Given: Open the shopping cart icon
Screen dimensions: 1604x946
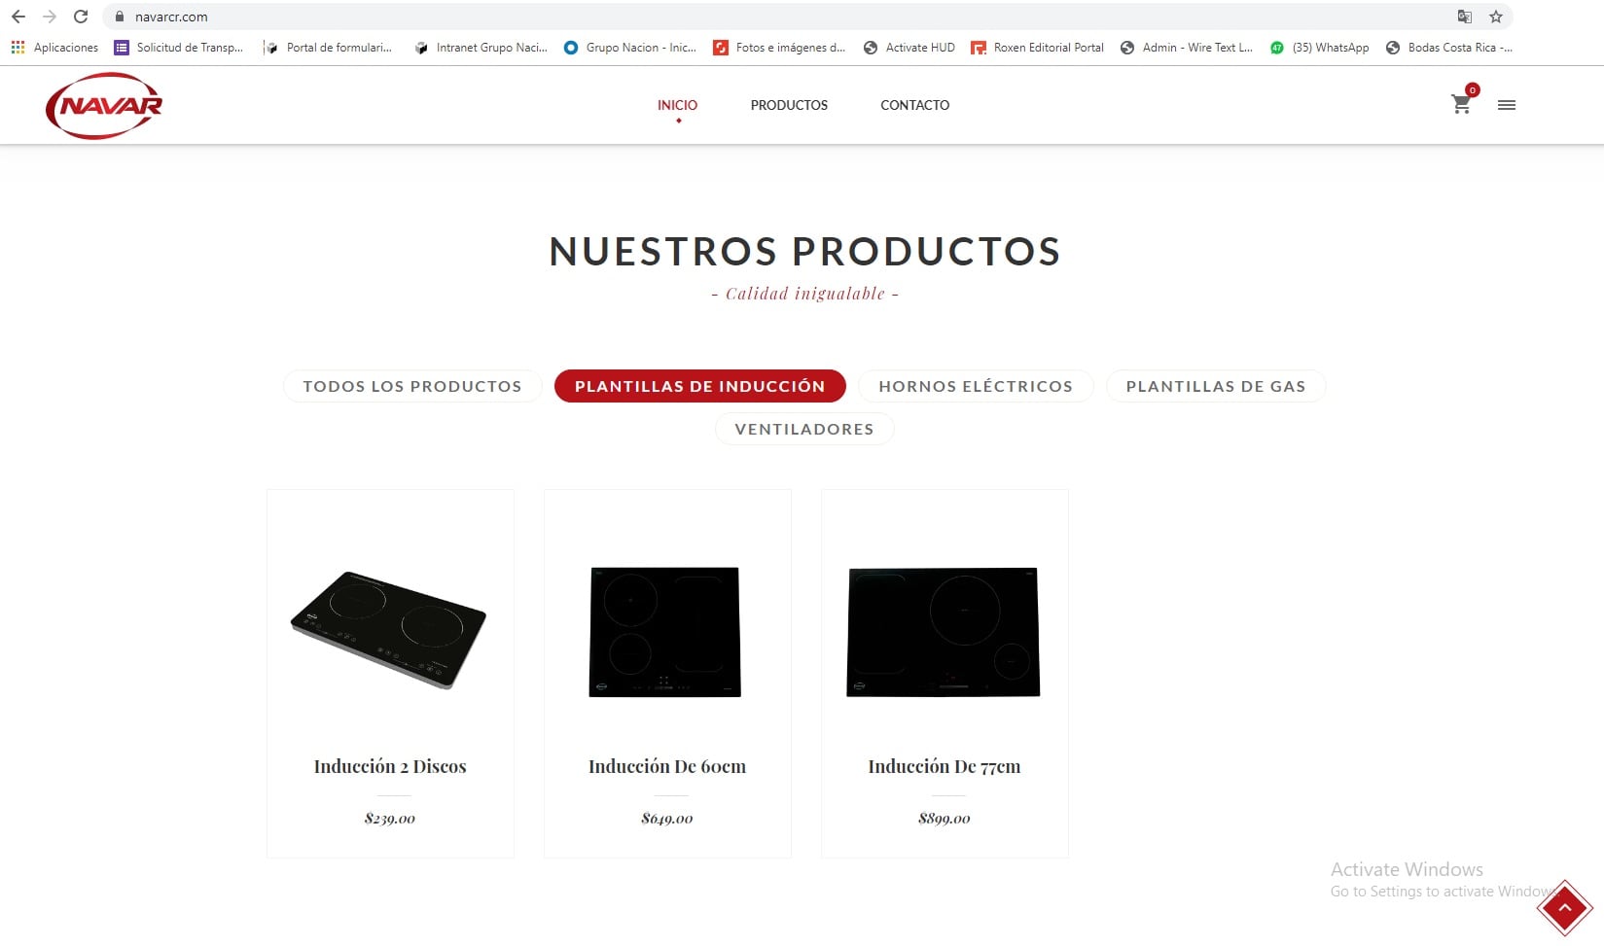Looking at the screenshot, I should pyautogui.click(x=1461, y=104).
